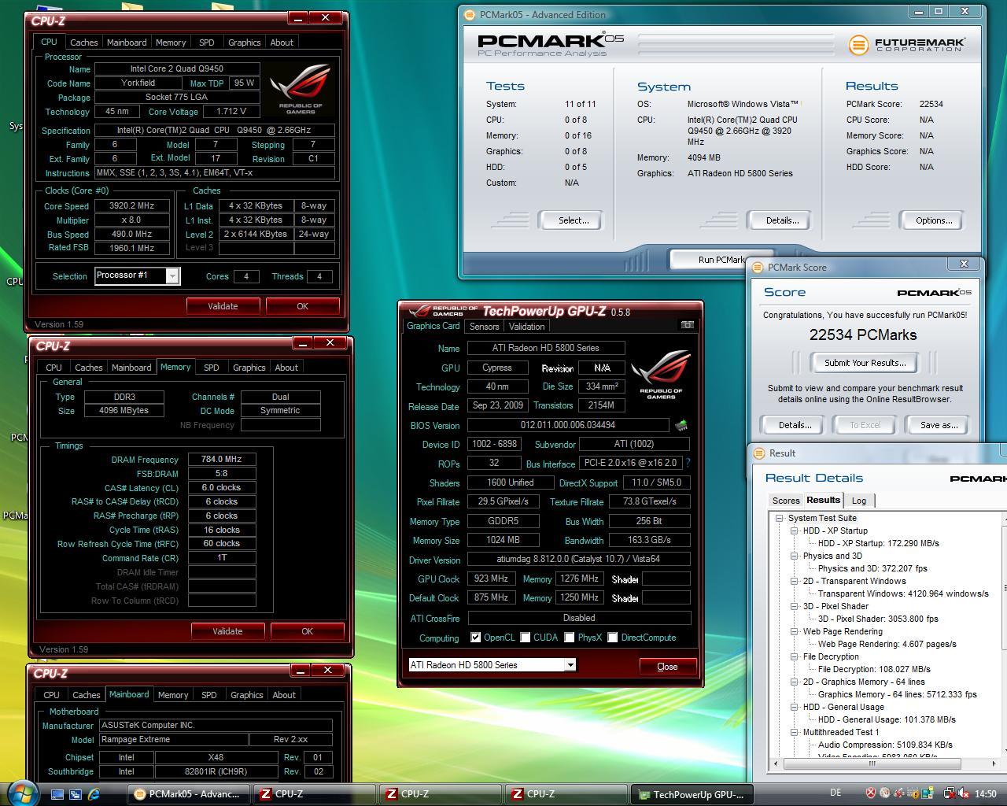
Task: Click Submit Your Results... button
Action: (x=865, y=363)
